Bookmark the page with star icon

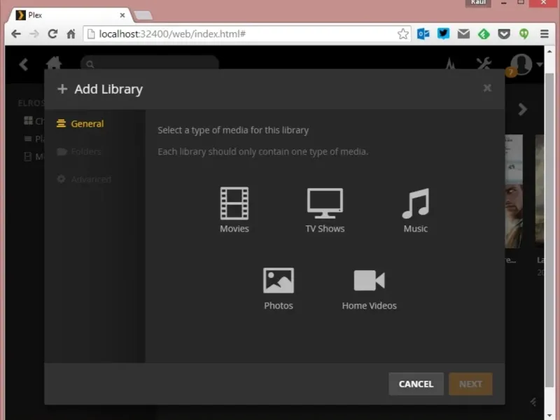point(403,34)
